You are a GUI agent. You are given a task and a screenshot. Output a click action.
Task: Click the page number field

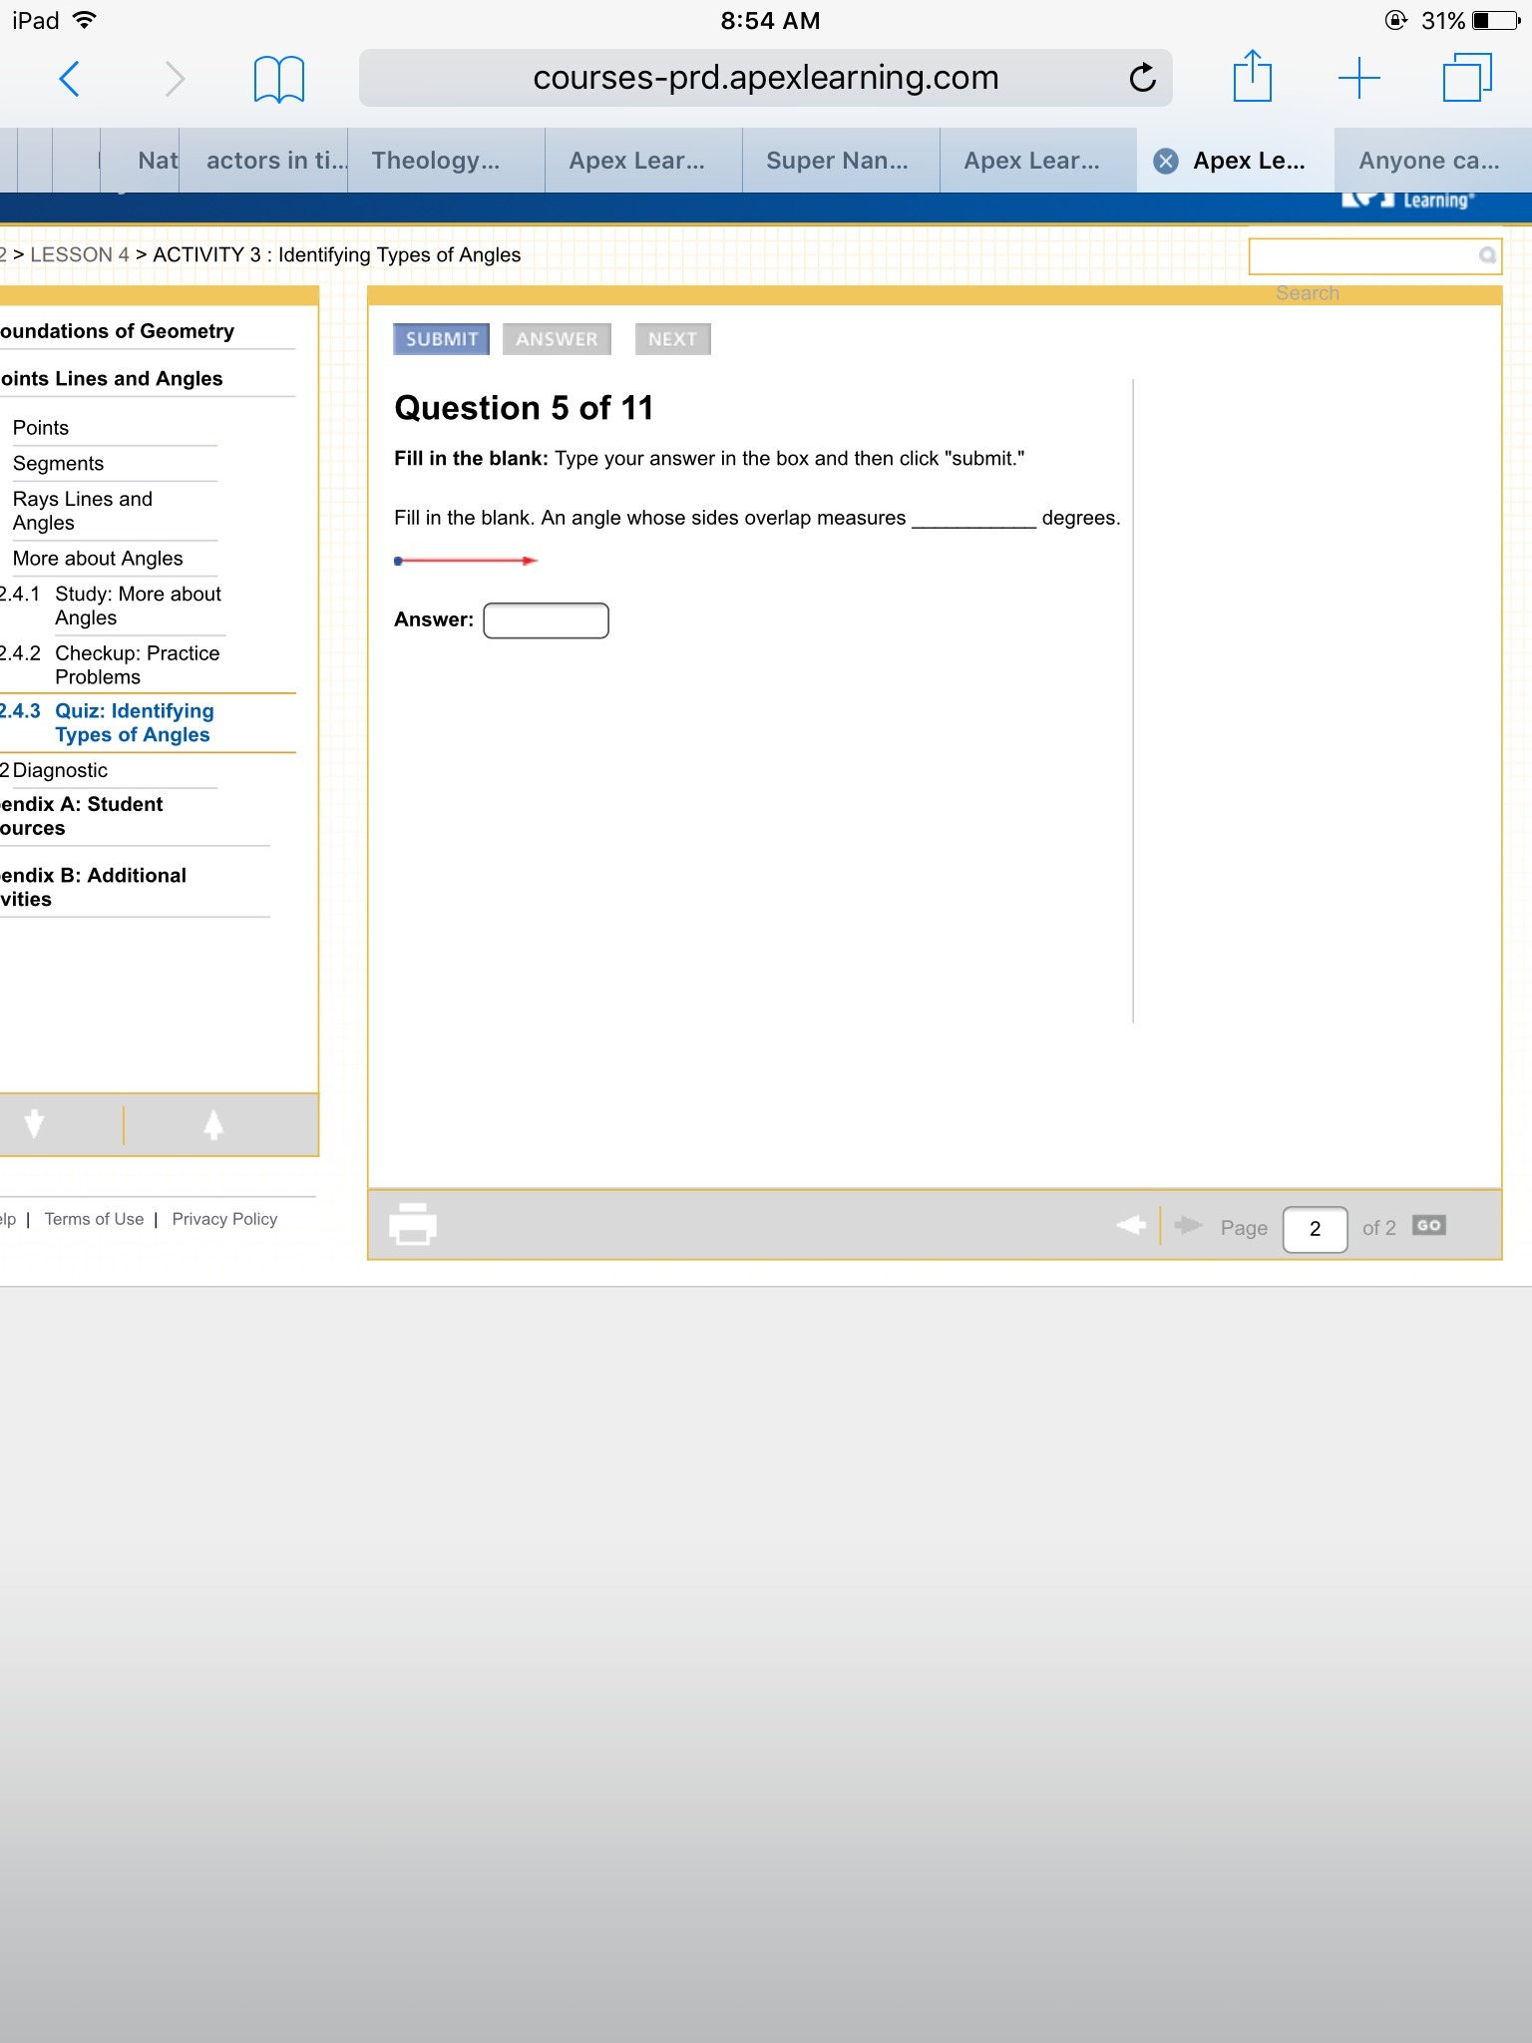point(1315,1229)
